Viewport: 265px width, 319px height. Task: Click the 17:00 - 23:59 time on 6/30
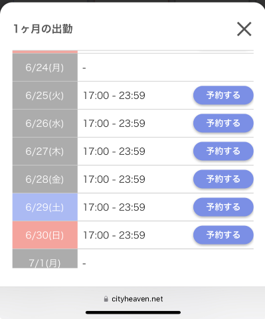(x=114, y=235)
